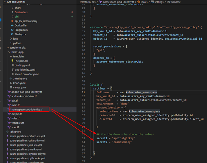Click kubernetes_namespace on the fullname line
This screenshot has width=207, height=163.
[x=141, y=92]
